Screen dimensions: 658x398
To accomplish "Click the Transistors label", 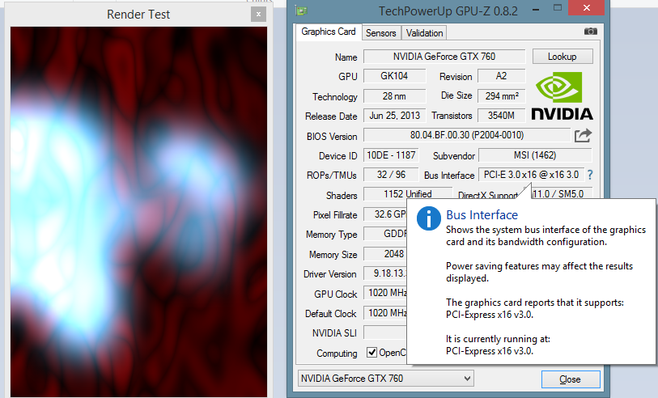I will (452, 116).
